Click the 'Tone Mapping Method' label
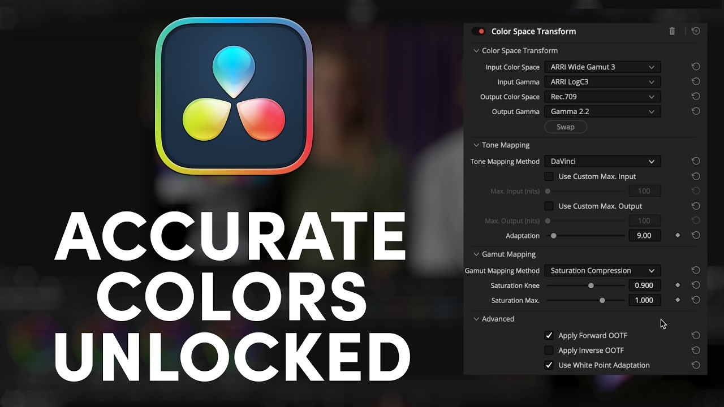Image resolution: width=724 pixels, height=407 pixels. (x=505, y=162)
